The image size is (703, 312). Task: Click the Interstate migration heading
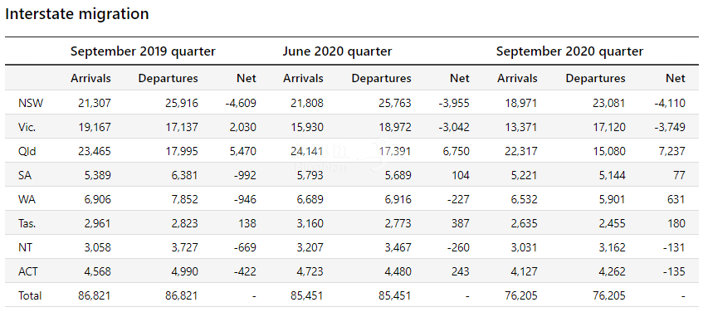click(x=76, y=14)
